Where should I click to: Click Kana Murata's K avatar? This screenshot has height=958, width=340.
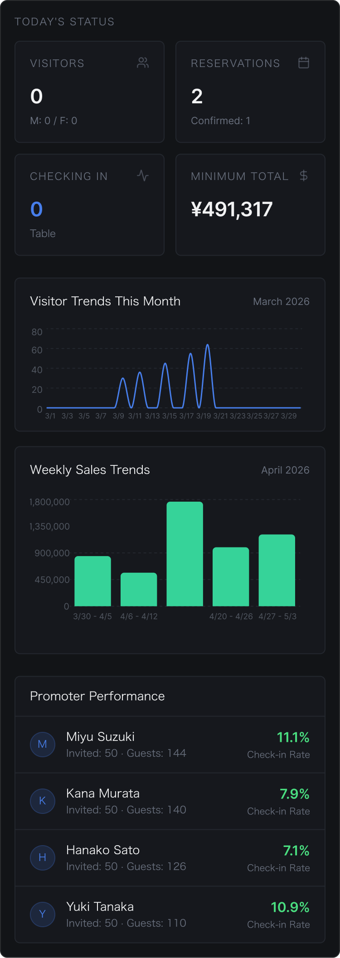(x=43, y=801)
